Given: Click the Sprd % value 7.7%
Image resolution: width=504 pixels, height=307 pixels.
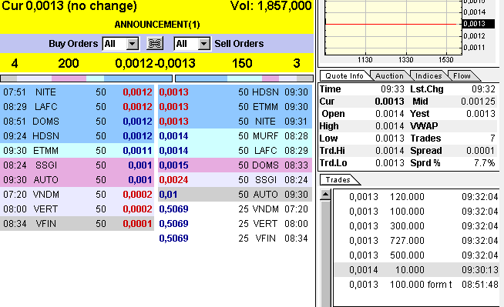Looking at the screenshot, I should (485, 163).
